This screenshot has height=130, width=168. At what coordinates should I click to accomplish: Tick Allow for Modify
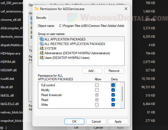pos(97,90)
